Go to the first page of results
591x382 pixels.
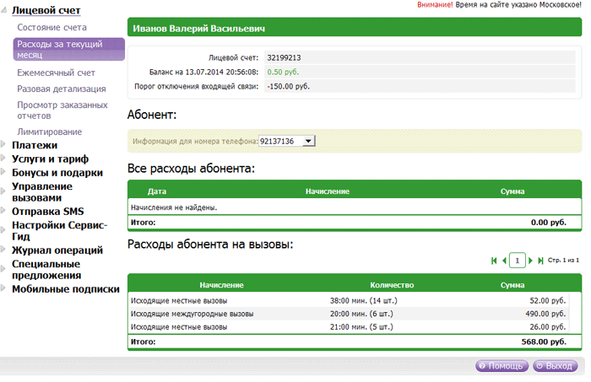click(494, 261)
